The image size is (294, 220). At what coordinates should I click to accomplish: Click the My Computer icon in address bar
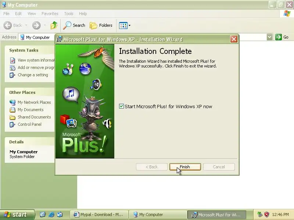(22, 37)
